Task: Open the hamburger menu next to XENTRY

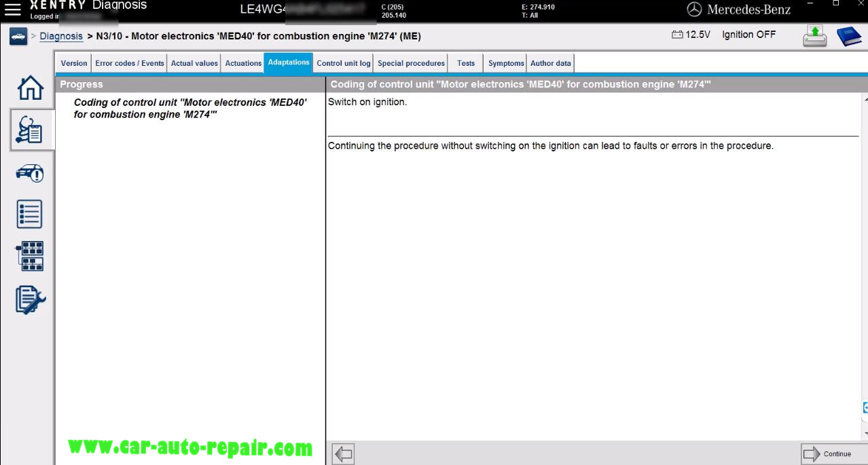Action: (13, 10)
